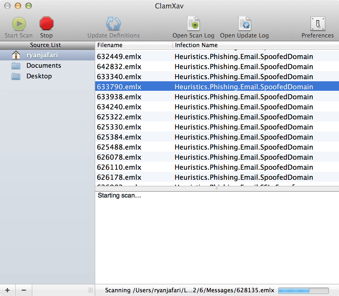
Task: Add a source with the plus button
Action: (8, 290)
